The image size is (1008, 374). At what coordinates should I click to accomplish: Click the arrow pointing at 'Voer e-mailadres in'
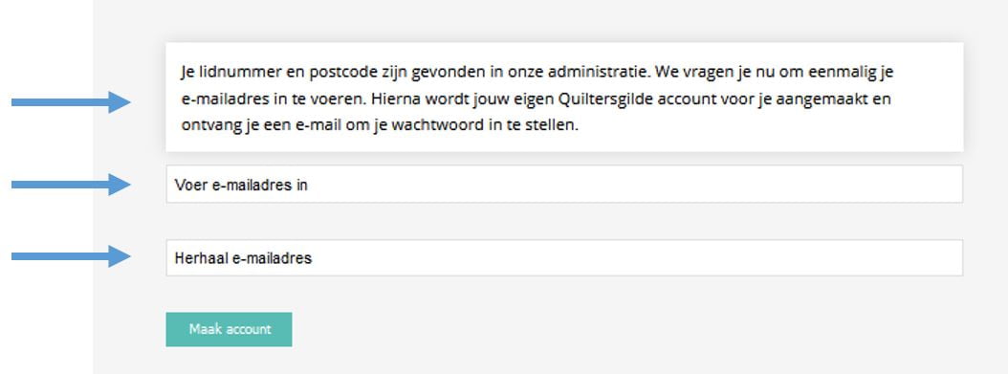pyautogui.click(x=72, y=185)
